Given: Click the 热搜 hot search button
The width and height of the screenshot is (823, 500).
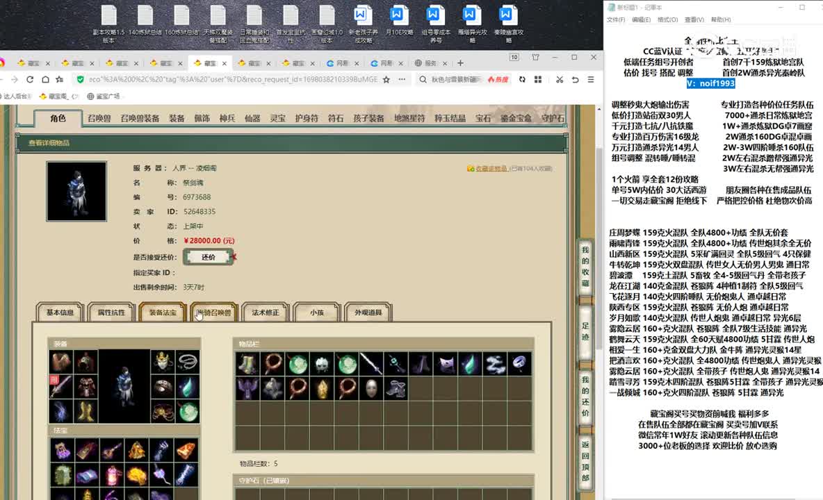Looking at the screenshot, I should [x=498, y=80].
